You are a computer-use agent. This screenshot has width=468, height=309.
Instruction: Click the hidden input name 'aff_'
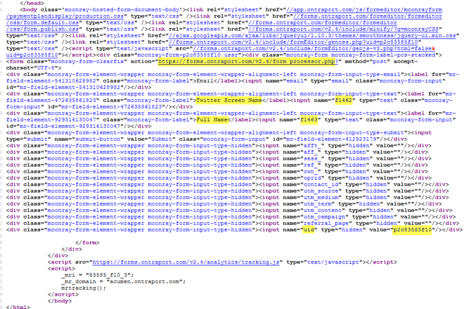click(x=311, y=152)
